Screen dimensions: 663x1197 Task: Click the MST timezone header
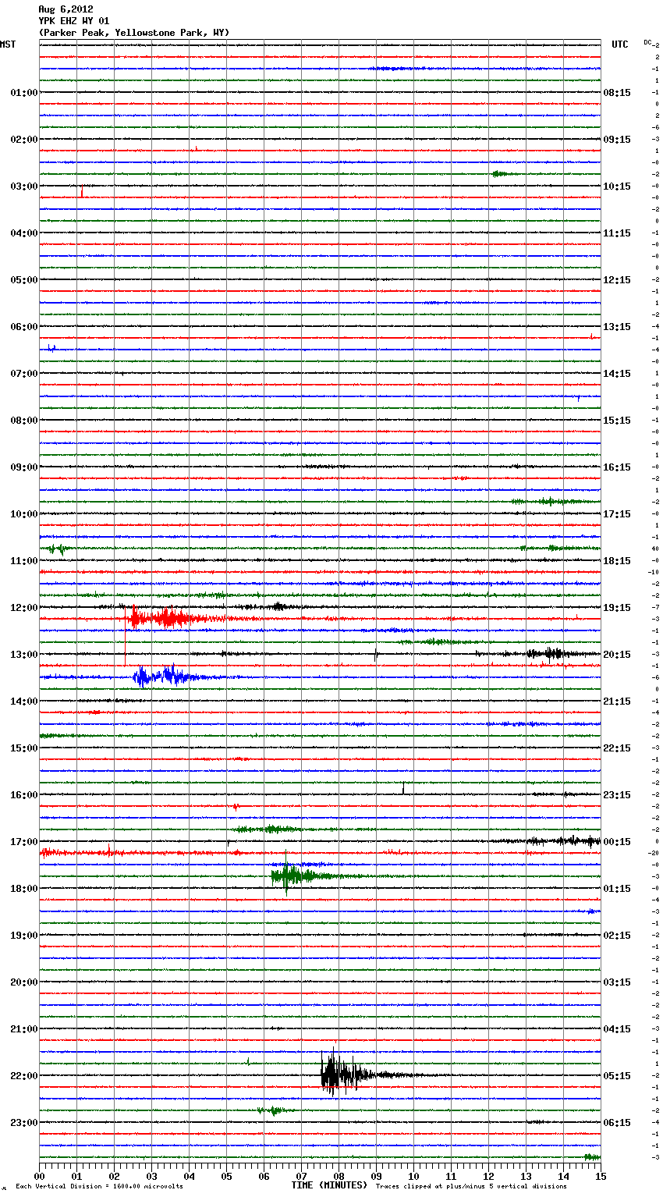tap(8, 44)
